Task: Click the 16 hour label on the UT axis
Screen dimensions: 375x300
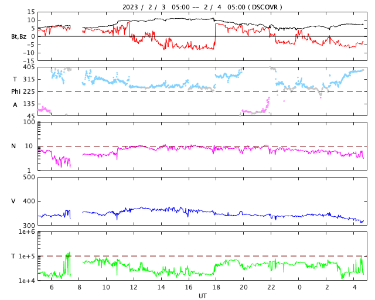Action: [189, 287]
